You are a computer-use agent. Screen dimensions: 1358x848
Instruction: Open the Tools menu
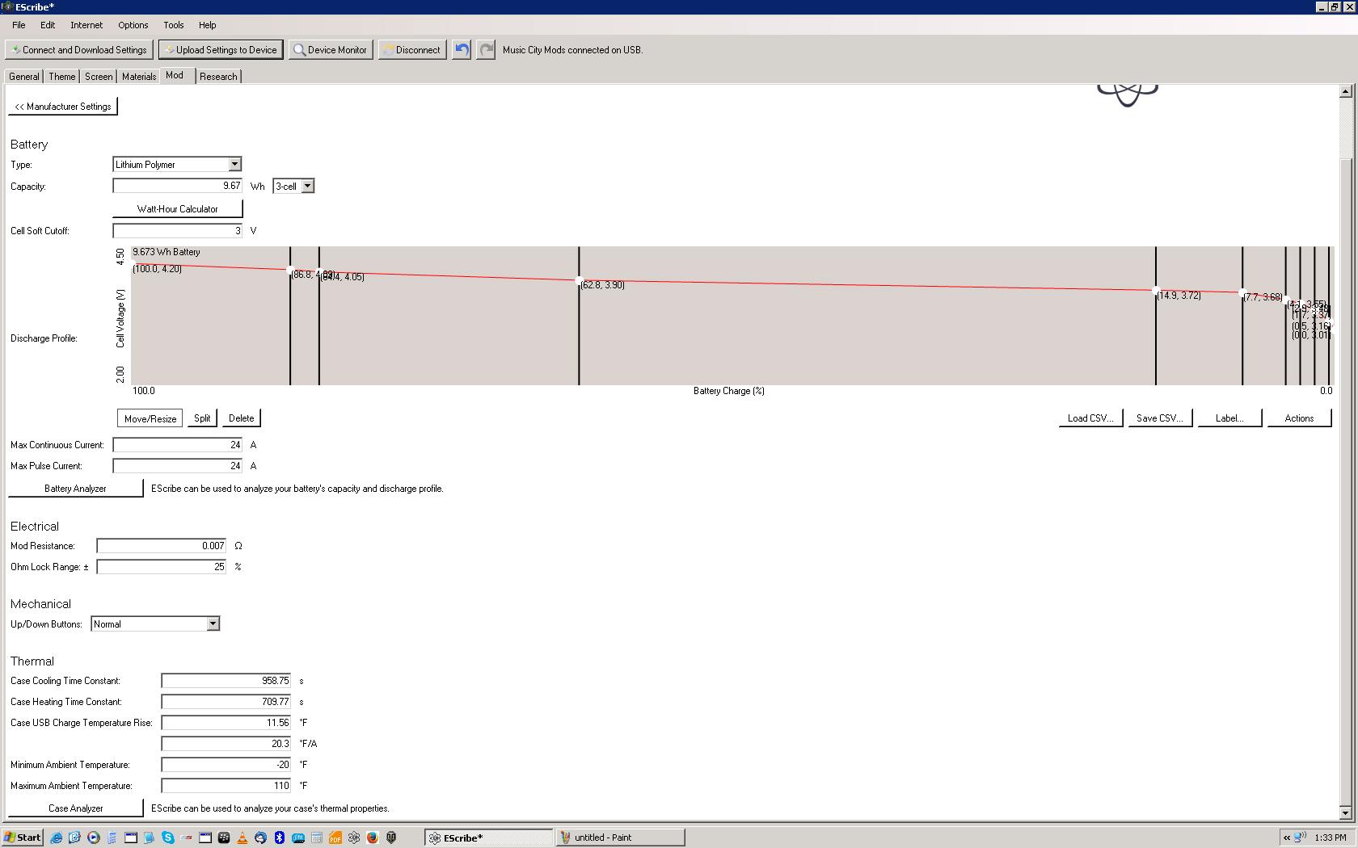point(173,25)
